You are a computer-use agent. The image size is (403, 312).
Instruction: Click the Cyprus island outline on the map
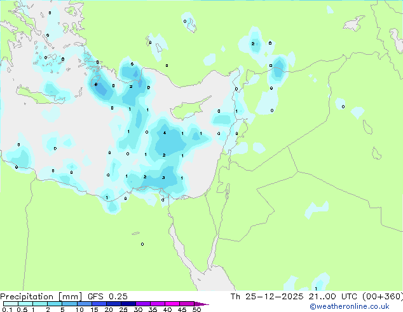click(x=191, y=108)
